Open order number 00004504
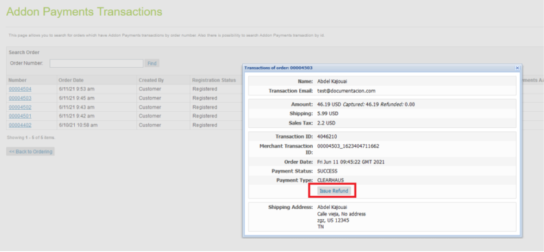544x252 pixels. [20, 89]
